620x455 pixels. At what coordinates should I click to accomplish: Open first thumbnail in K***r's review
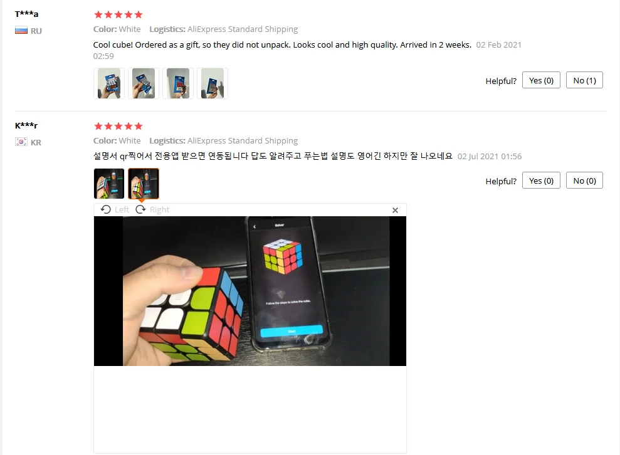coord(108,184)
